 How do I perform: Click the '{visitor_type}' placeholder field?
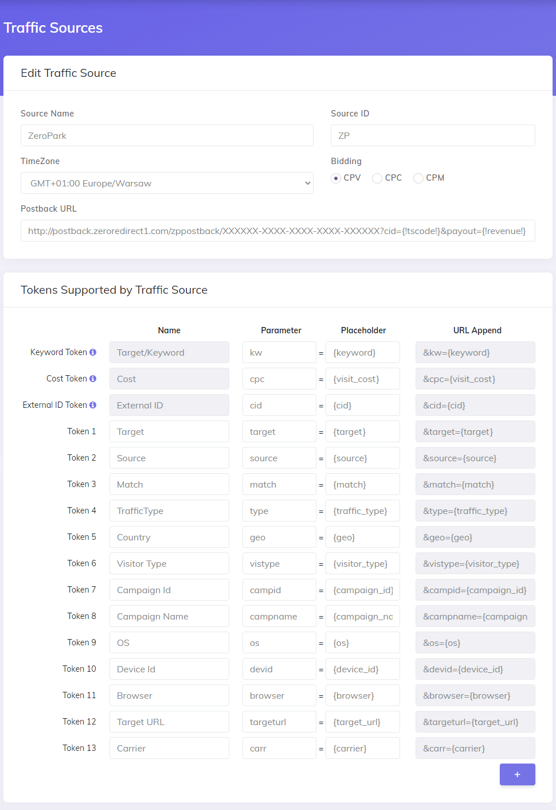[363, 563]
